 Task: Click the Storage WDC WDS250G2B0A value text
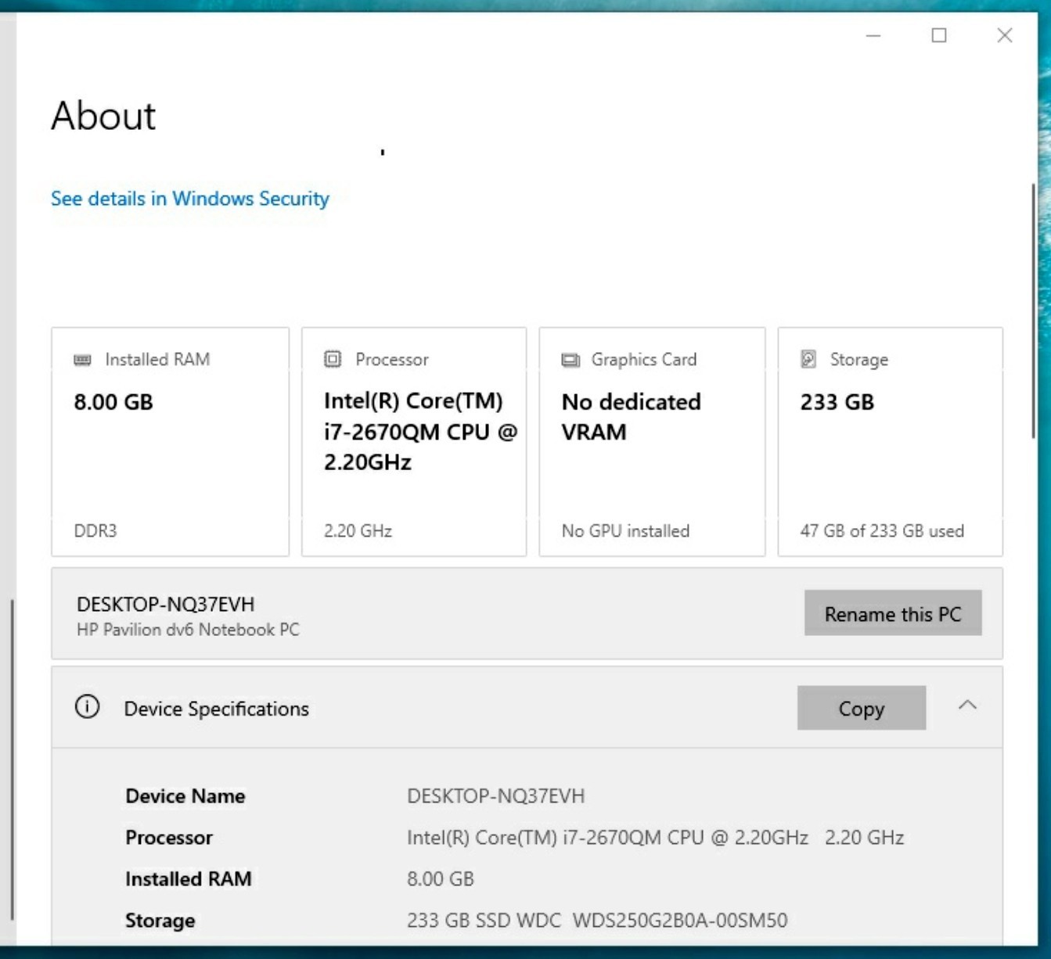coord(597,921)
